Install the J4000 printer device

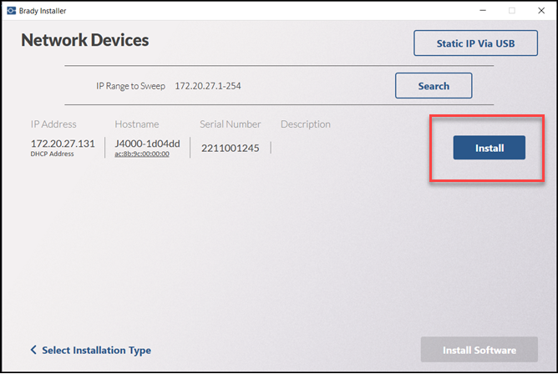489,148
